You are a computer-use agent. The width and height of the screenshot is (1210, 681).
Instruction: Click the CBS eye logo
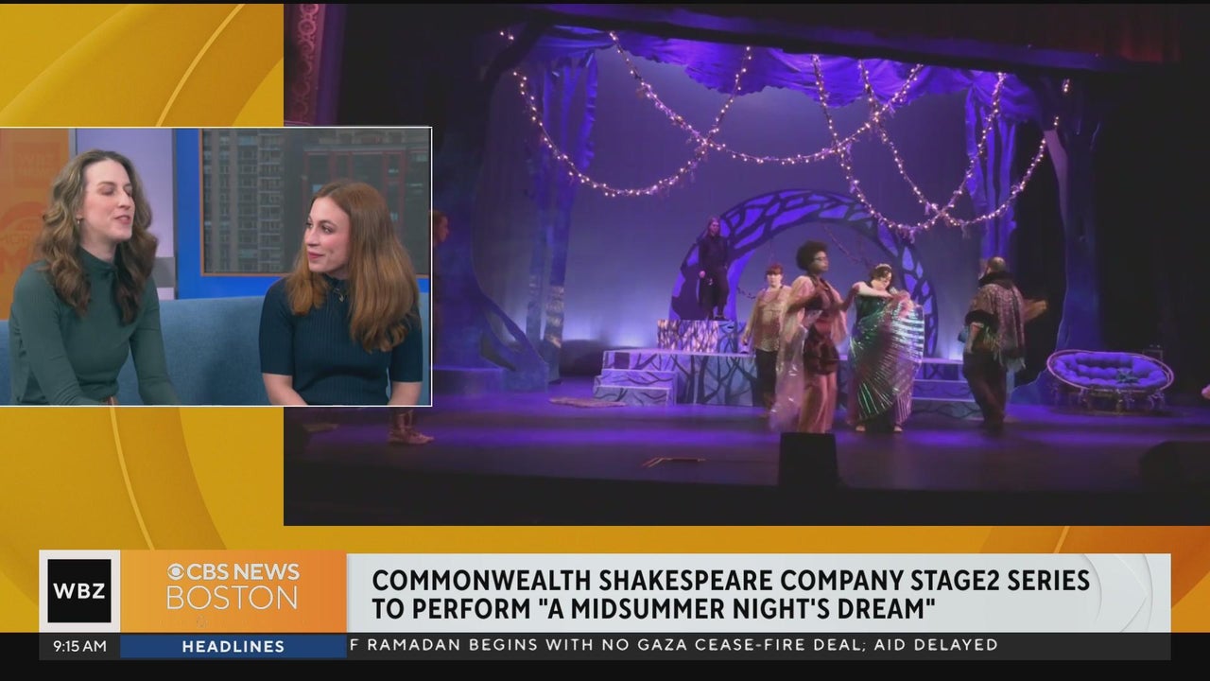pos(176,572)
